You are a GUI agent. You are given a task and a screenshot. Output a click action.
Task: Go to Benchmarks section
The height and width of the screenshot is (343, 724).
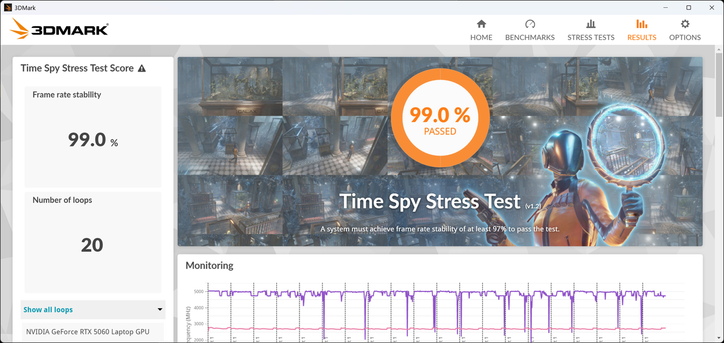pos(530,30)
